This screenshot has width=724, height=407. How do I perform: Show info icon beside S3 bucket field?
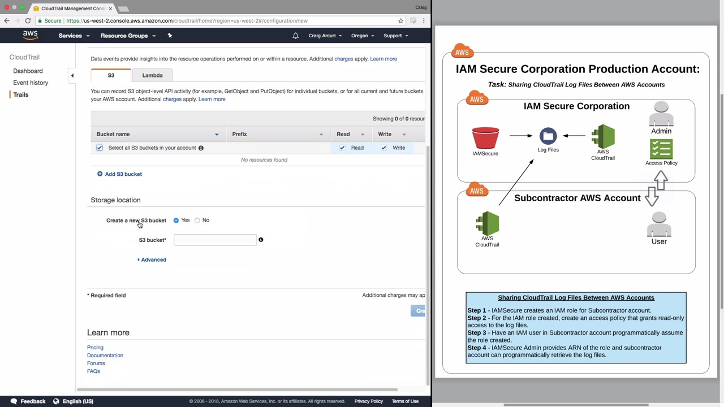click(261, 240)
